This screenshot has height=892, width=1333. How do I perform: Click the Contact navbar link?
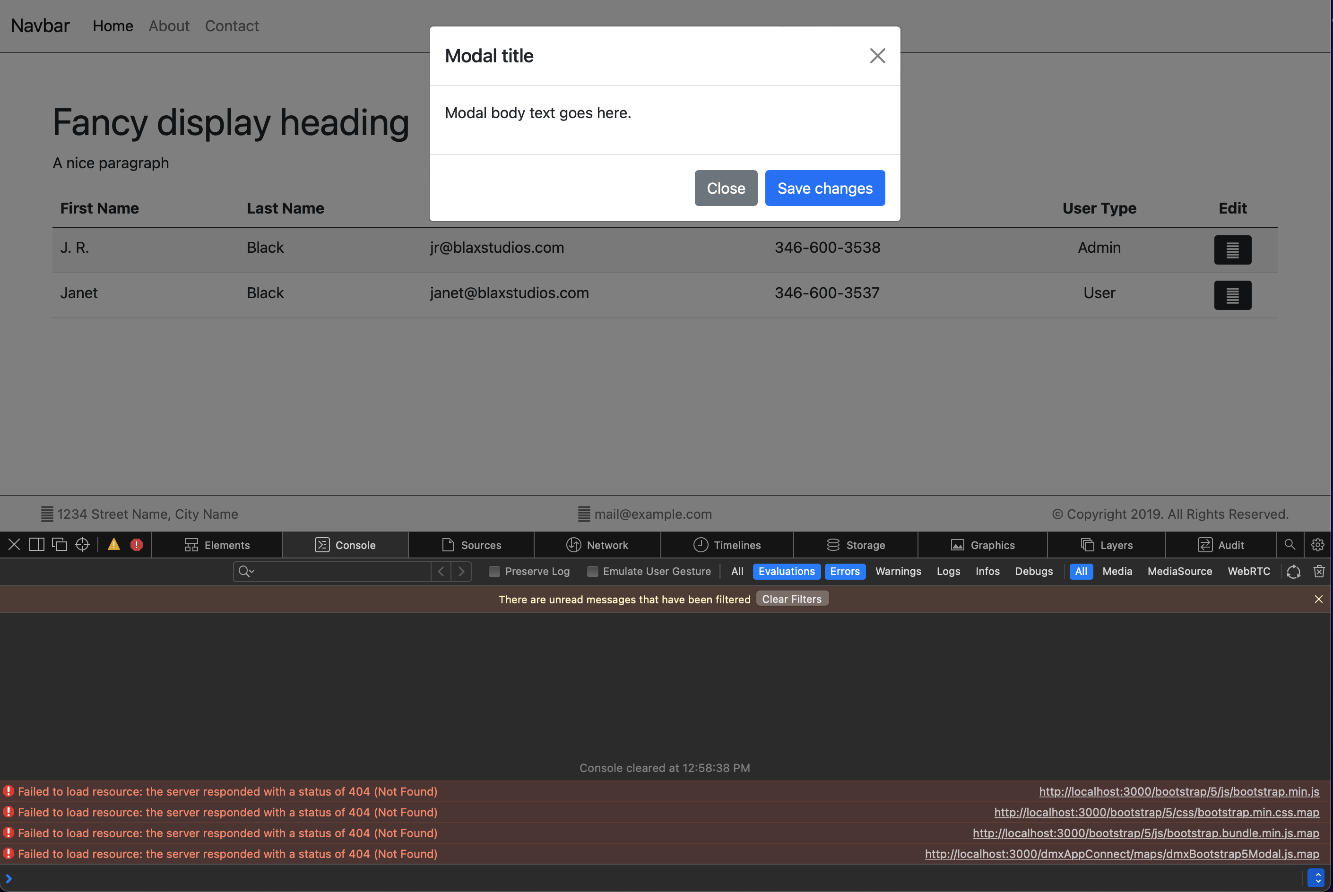coord(232,26)
